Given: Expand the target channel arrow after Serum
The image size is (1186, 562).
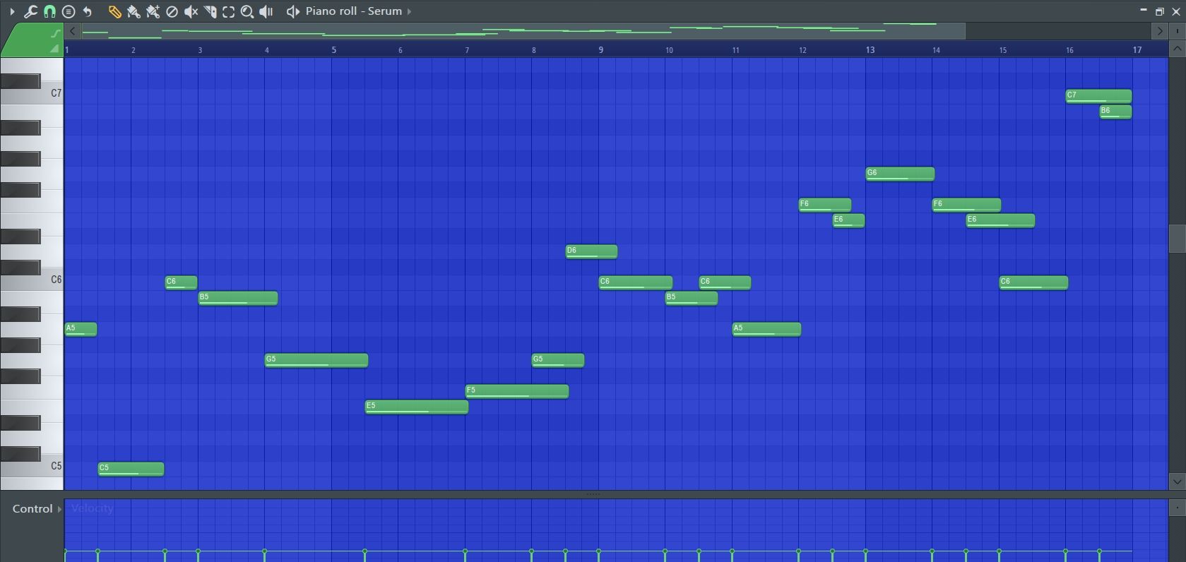Looking at the screenshot, I should tap(409, 11).
